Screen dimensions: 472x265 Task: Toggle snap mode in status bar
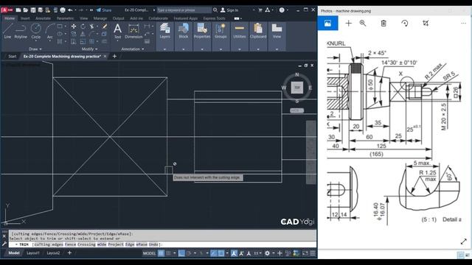coord(169,253)
